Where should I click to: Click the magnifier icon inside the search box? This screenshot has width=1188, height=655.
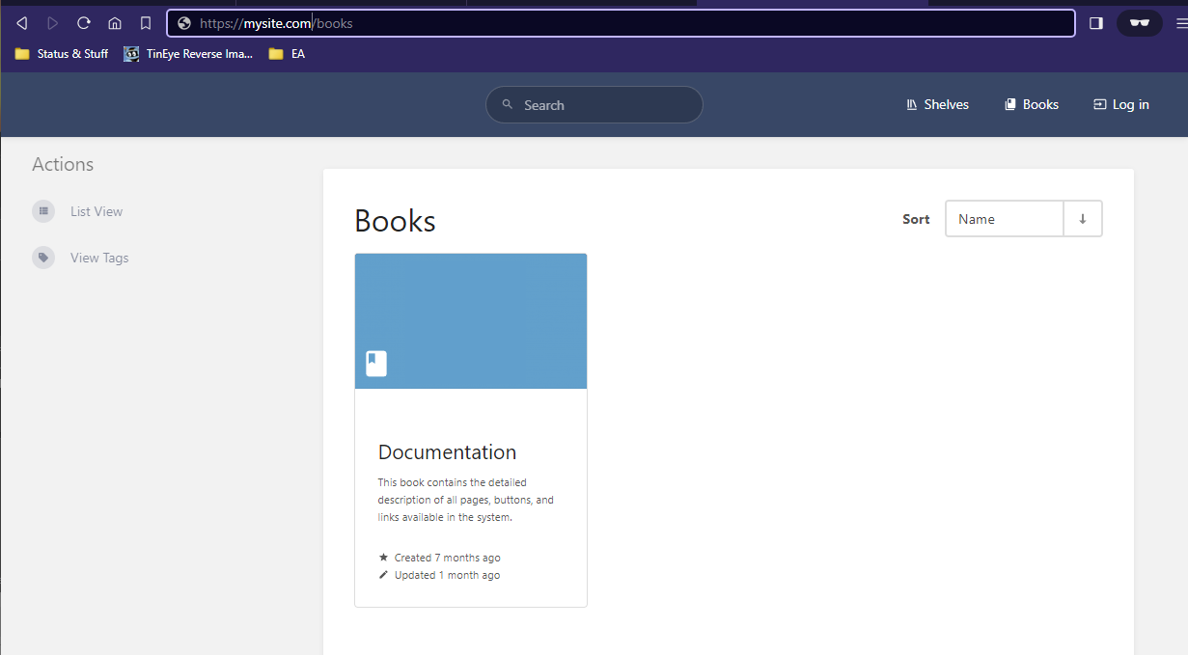coord(507,104)
